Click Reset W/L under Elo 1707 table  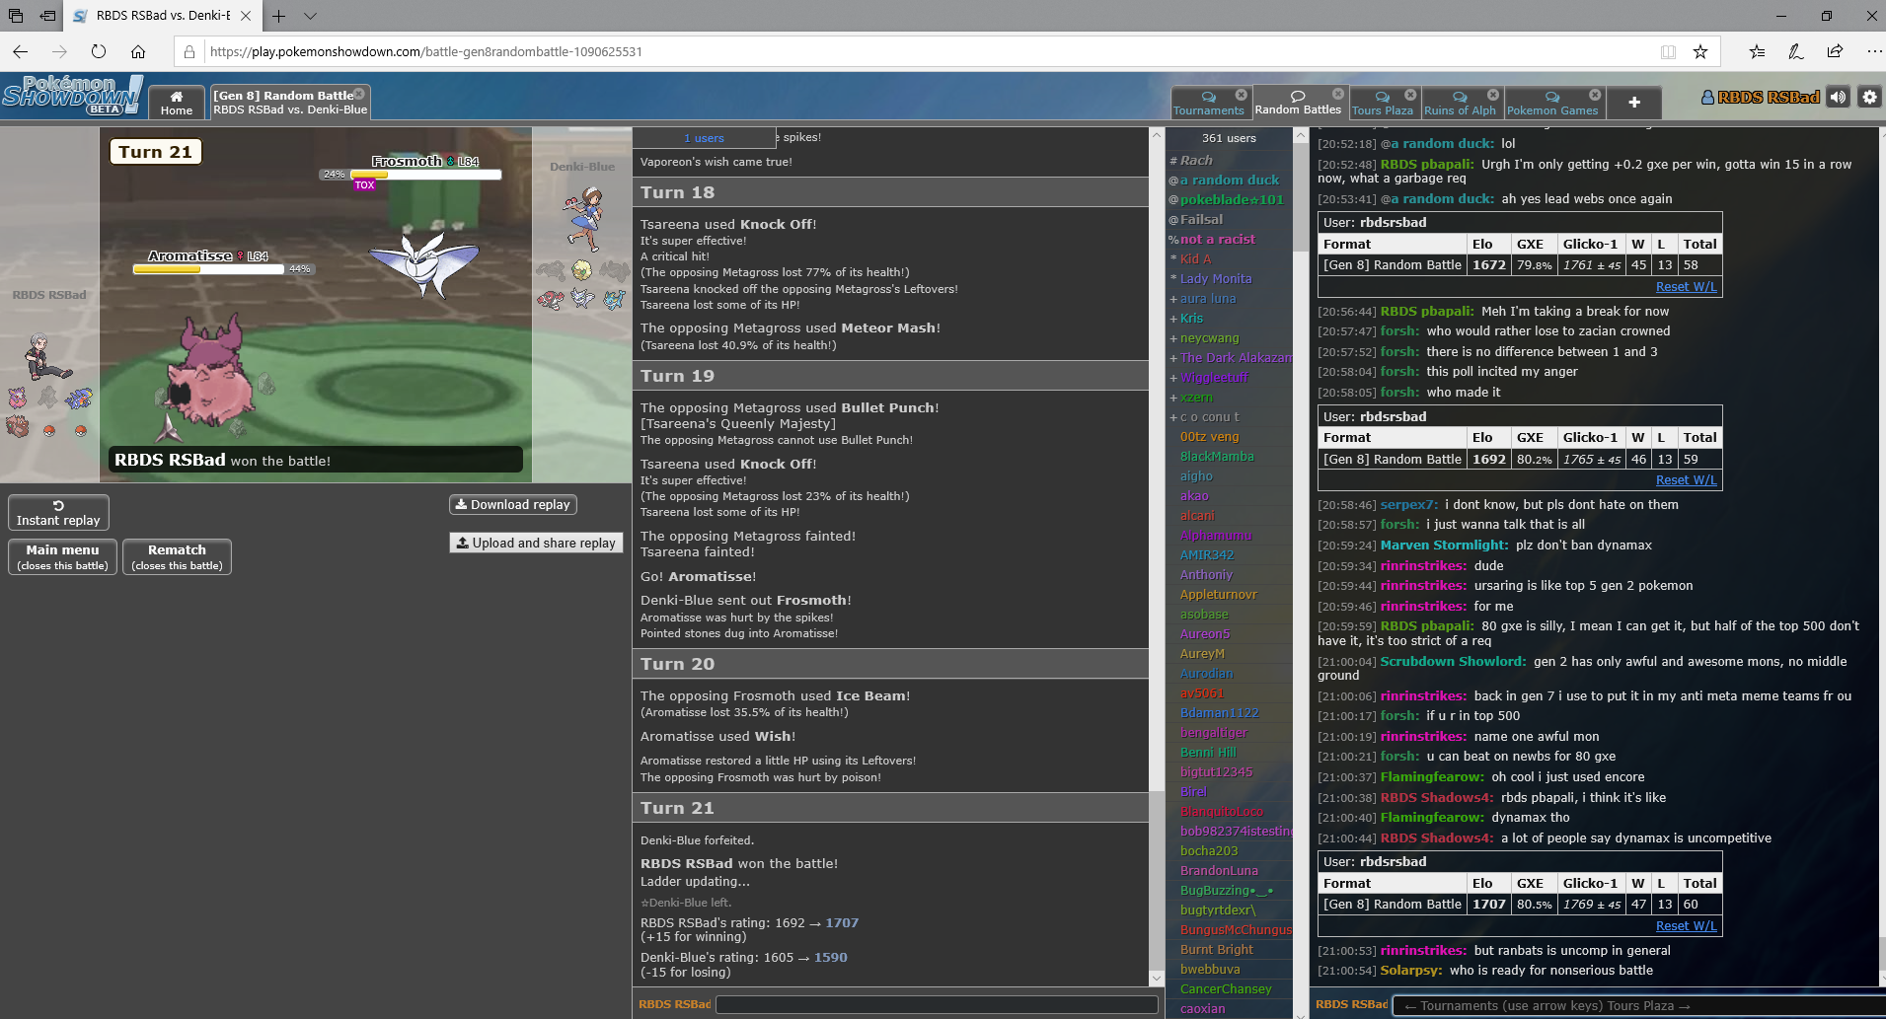tap(1686, 925)
